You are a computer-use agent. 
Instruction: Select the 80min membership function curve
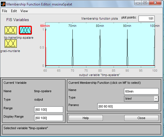100,47
